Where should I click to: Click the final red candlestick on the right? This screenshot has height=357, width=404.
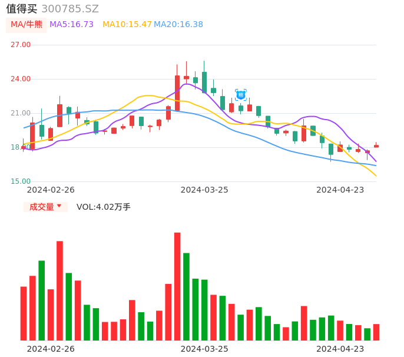point(376,146)
